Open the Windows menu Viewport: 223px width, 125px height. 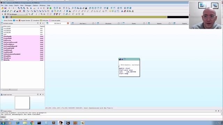point(43,6)
